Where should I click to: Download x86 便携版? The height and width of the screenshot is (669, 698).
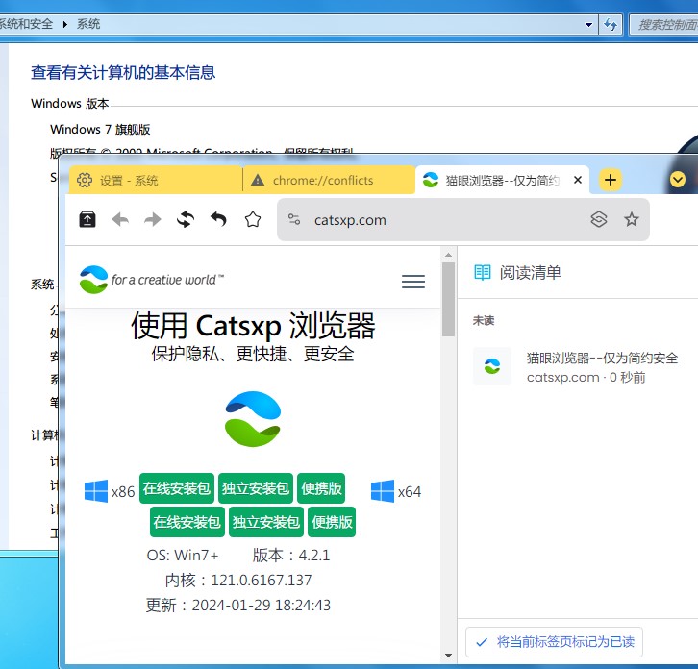[321, 488]
